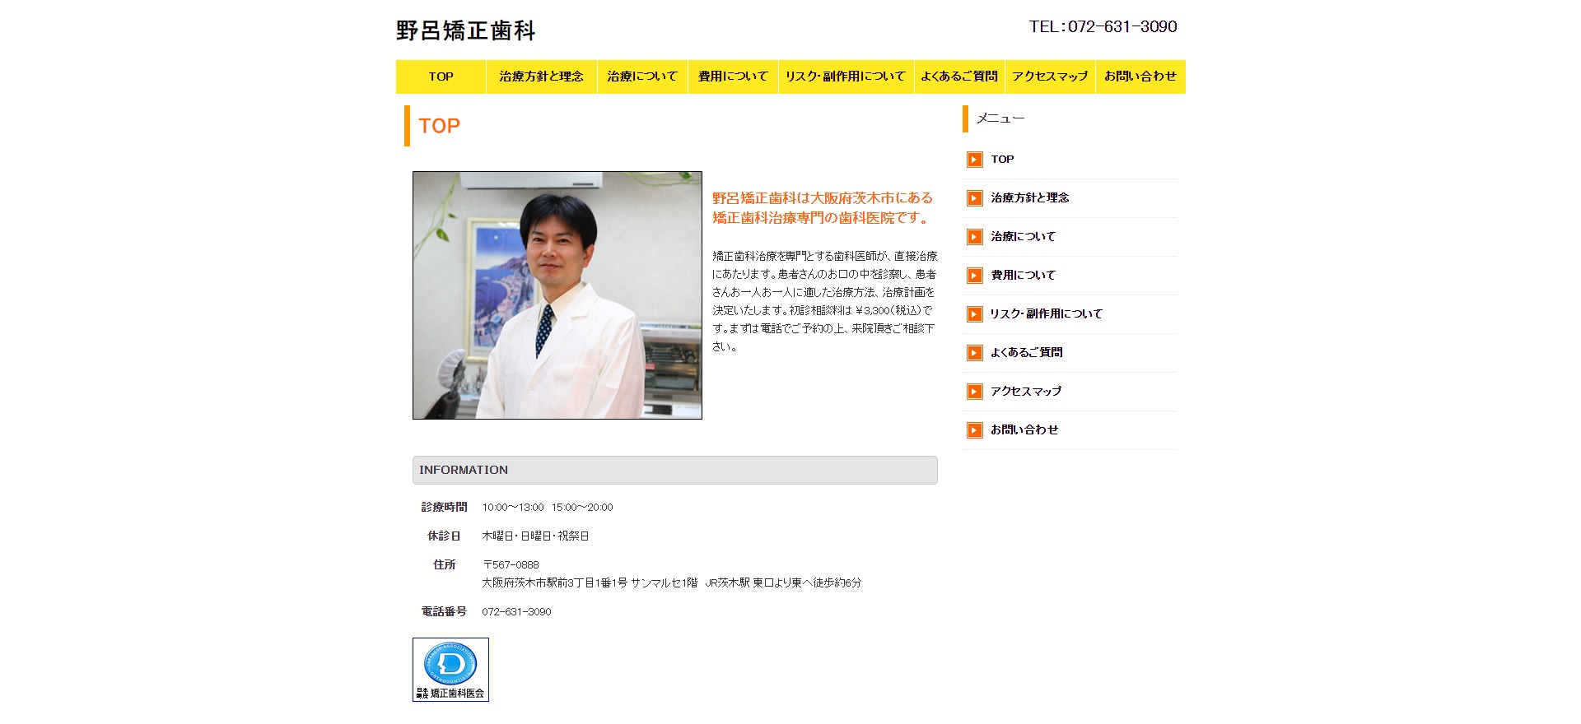Image resolution: width=1581 pixels, height=724 pixels.
Task: Open リスク・副作用について in the navigation bar
Action: point(846,77)
